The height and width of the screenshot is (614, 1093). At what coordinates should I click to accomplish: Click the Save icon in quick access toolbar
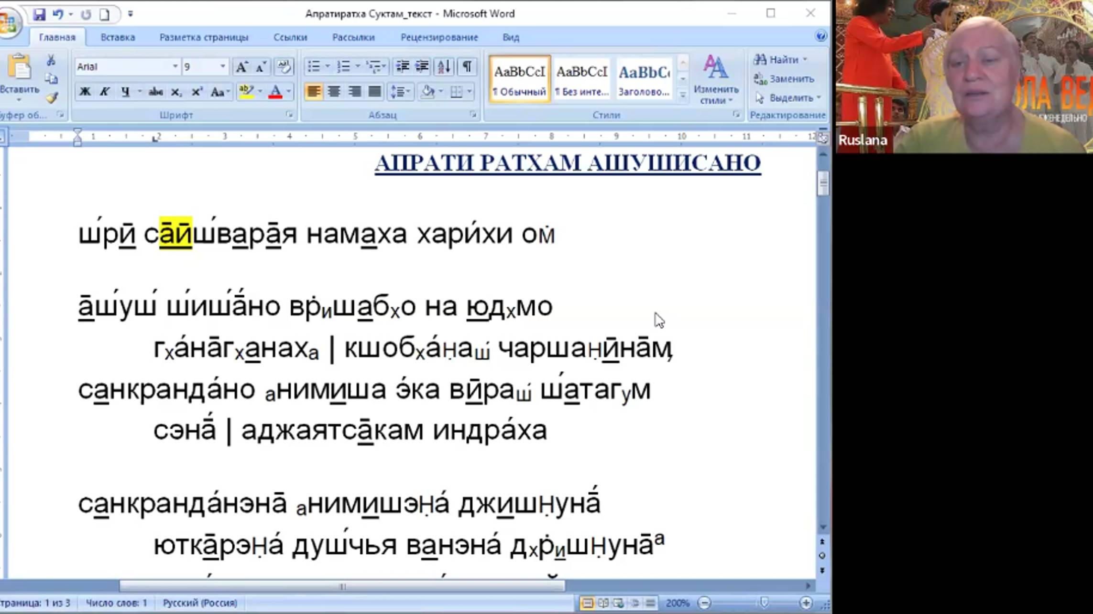[x=39, y=14]
